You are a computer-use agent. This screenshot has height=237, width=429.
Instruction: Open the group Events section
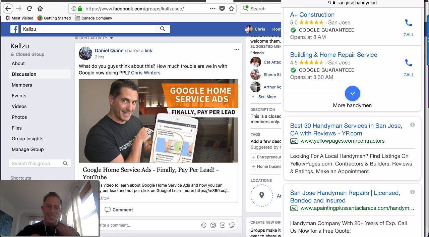click(x=19, y=96)
